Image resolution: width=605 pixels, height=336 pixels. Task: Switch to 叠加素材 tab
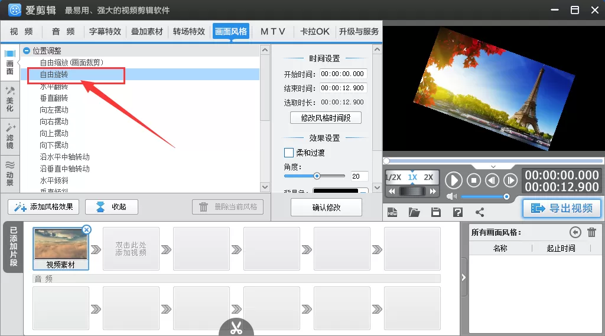tap(147, 32)
